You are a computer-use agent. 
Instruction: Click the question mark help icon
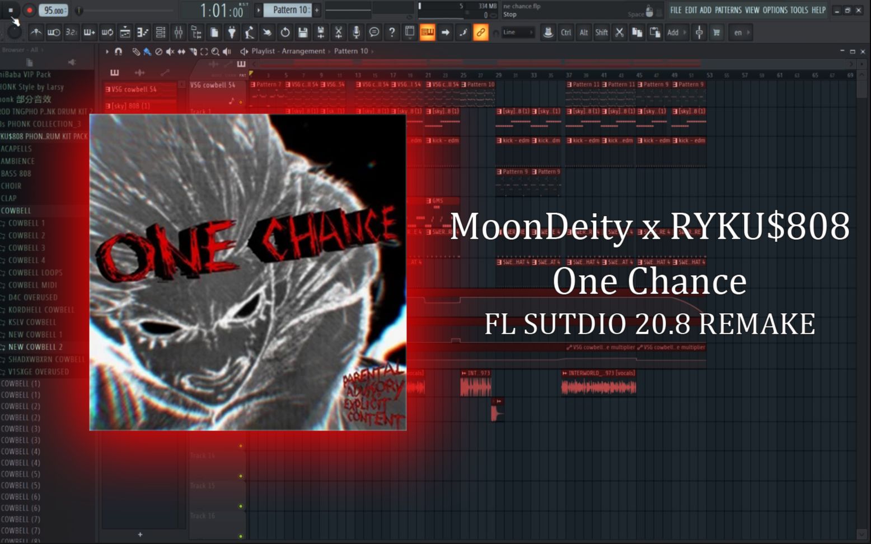[392, 32]
